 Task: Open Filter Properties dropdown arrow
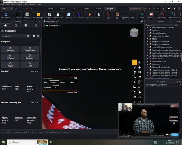click(x=180, y=85)
